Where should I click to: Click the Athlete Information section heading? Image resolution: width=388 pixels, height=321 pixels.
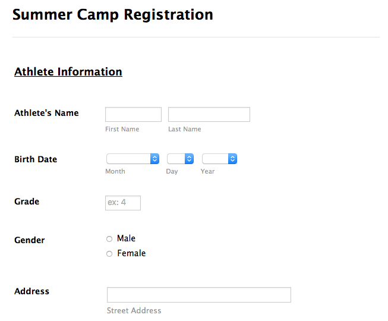68,72
